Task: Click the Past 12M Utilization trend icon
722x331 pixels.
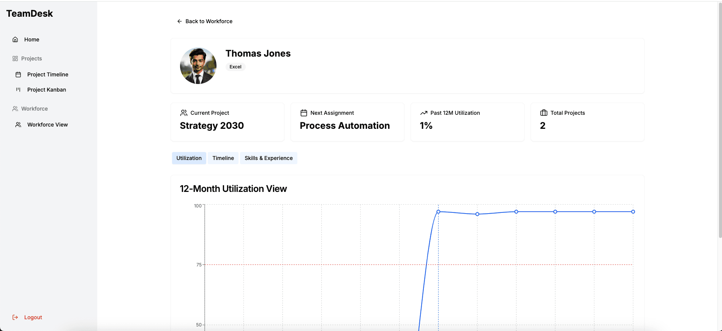Action: [423, 113]
